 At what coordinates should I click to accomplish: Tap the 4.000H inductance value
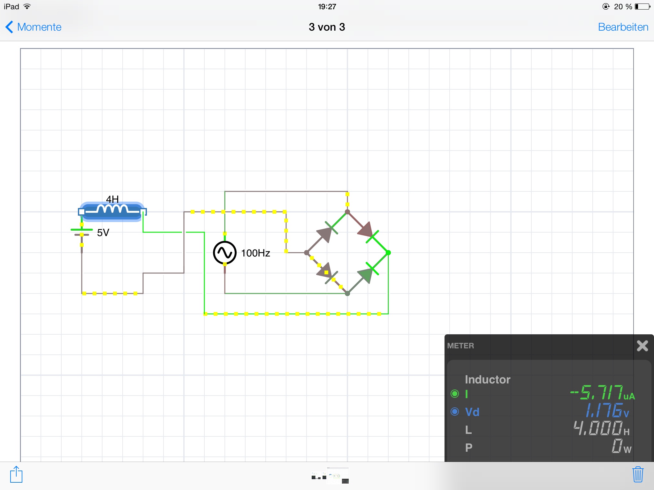click(602, 428)
